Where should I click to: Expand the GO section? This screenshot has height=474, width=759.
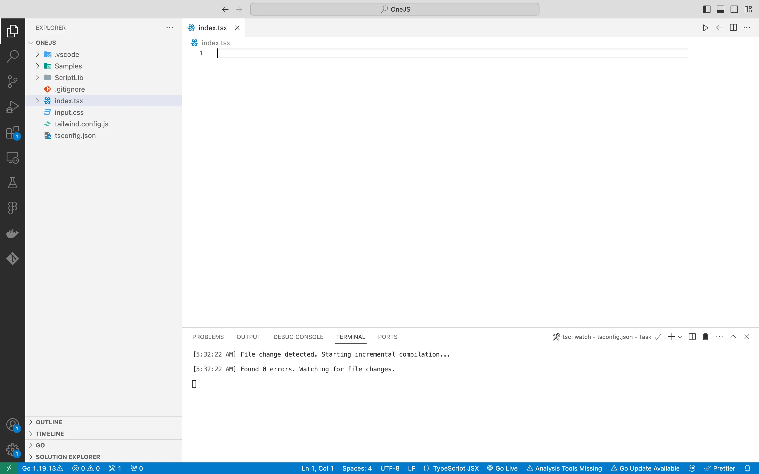pyautogui.click(x=104, y=446)
